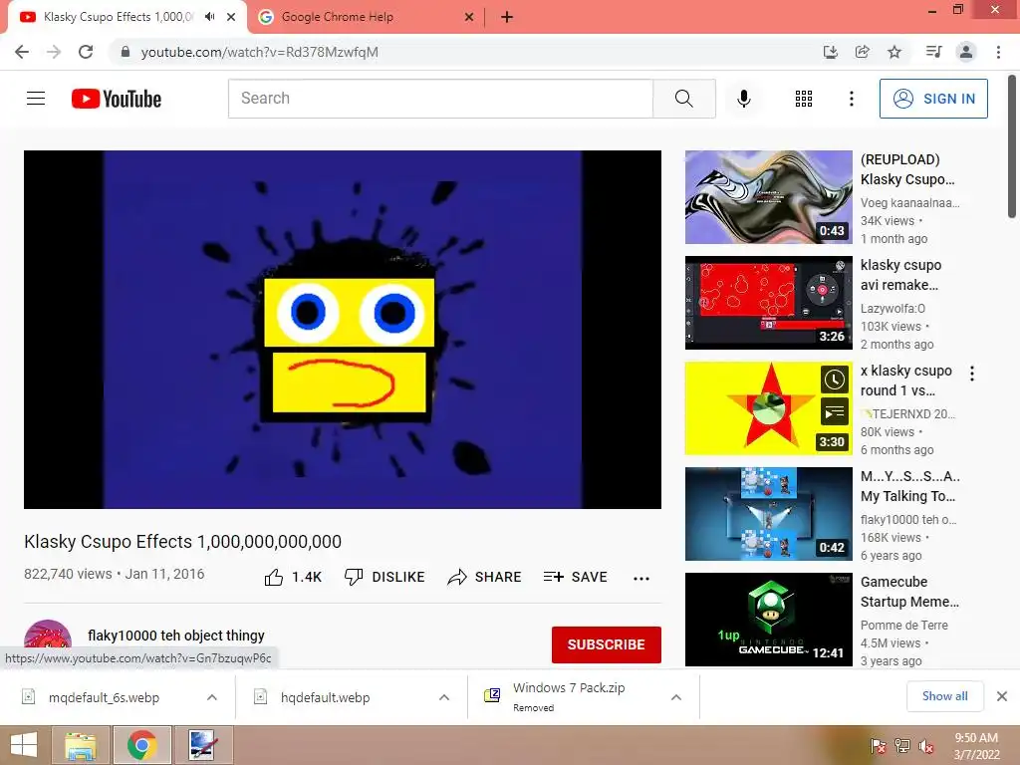This screenshot has height=765, width=1020.
Task: Click the muted volume tray icon
Action: [926, 746]
